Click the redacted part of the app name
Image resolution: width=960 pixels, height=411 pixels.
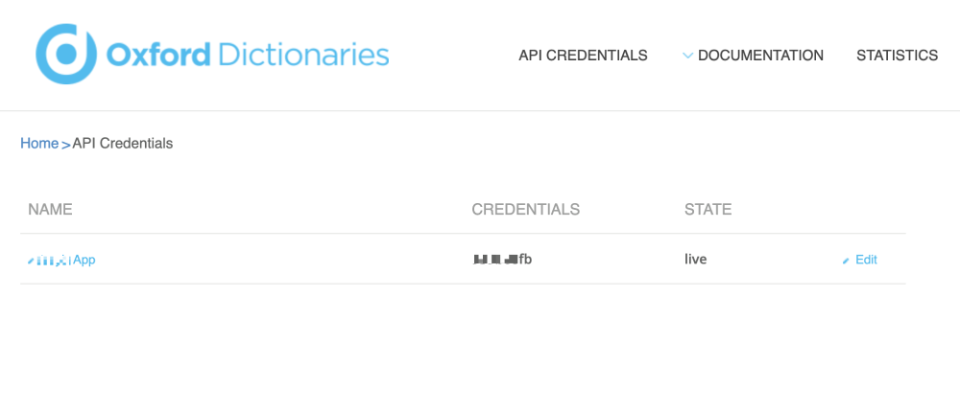click(49, 260)
